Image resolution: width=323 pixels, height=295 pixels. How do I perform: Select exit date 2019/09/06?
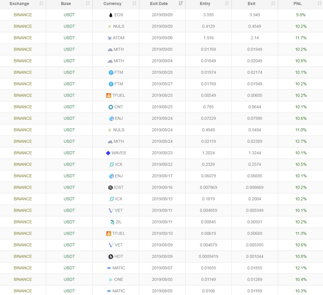[162, 38]
